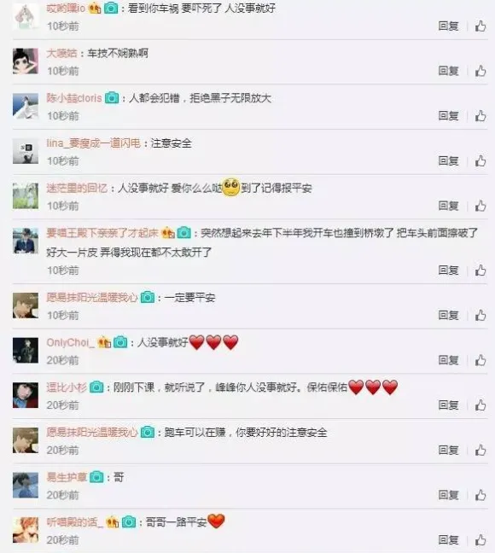This screenshot has height=553, width=495.
Task: Open 逗比小杉's user profile
Action: 67,387
